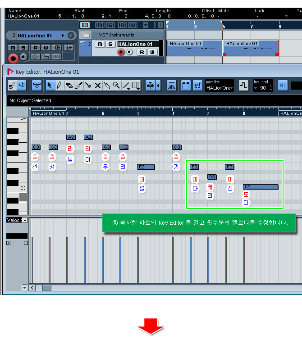Open the part list HALionOne dropdown
This screenshot has width=302, height=349.
(x=219, y=88)
